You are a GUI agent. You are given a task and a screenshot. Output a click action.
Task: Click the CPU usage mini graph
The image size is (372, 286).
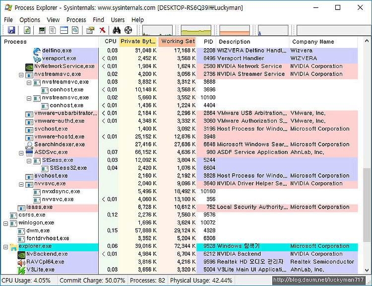157,30
